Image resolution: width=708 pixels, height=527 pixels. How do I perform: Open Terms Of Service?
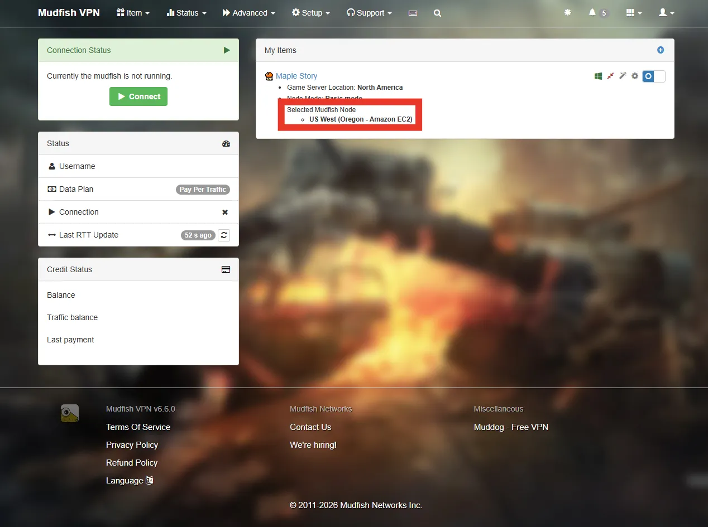click(138, 427)
